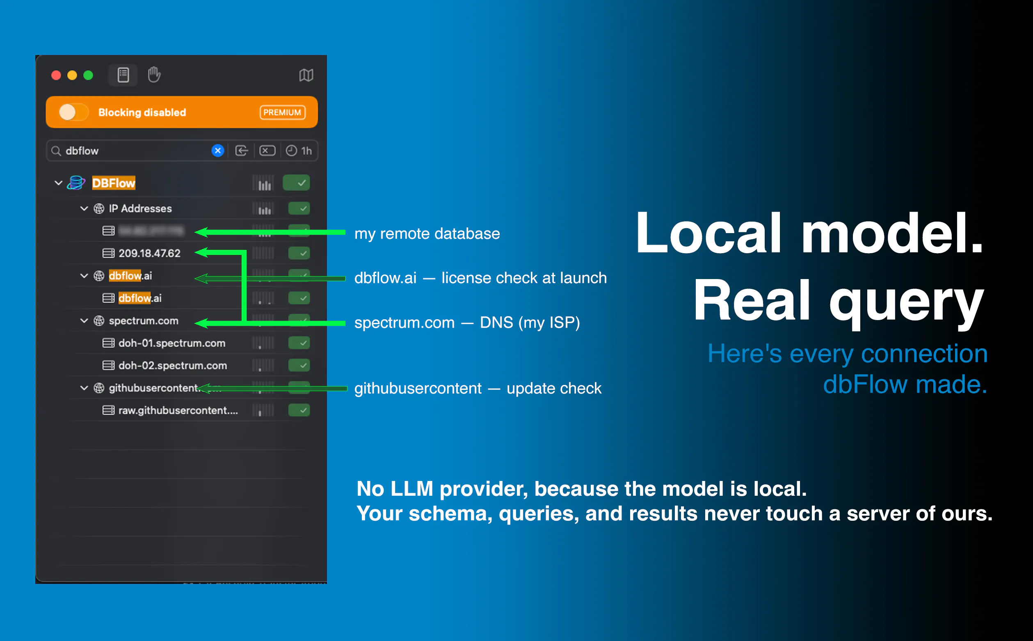Toggle the allow switch for doh-02.spectrum.com
The image size is (1033, 641).
click(x=299, y=366)
